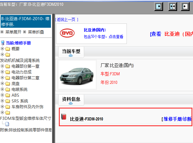Screen dimensions: 193x143
Task: Expand the 电喷系统 tree node
Action: (x=2, y=89)
